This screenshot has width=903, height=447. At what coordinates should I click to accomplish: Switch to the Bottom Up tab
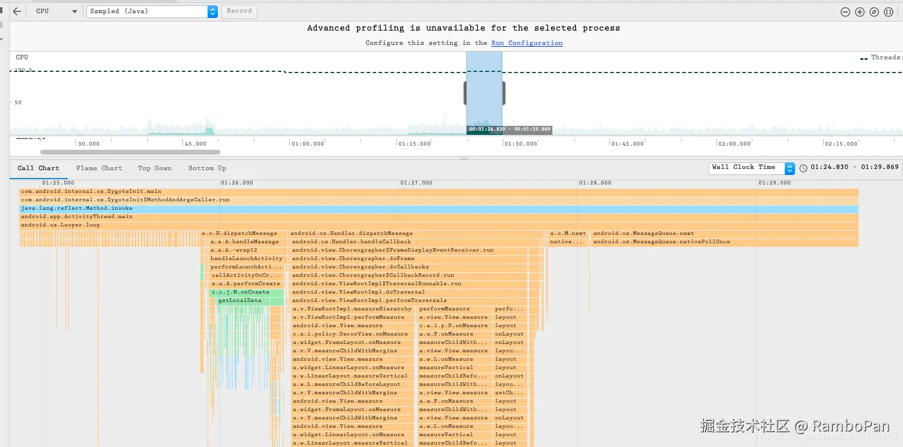(x=207, y=168)
